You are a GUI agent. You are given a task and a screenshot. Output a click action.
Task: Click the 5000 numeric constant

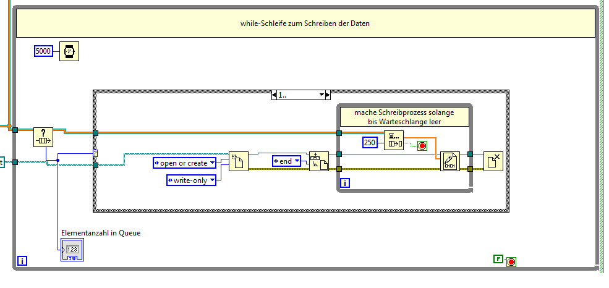[x=43, y=51]
